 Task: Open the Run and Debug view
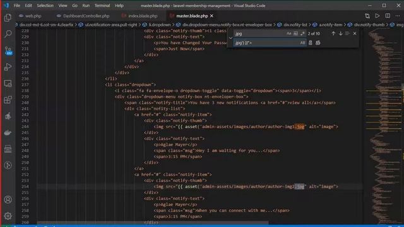tap(8, 67)
